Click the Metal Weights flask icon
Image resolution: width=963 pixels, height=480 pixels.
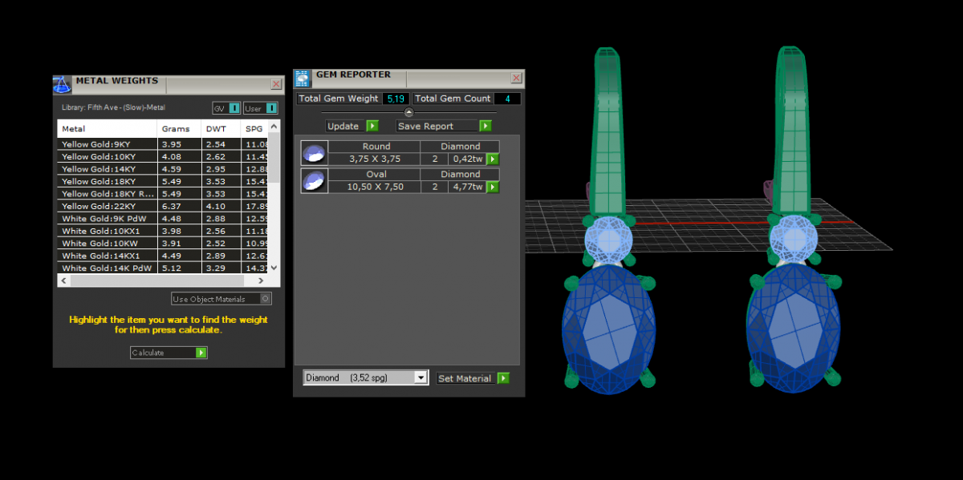62,85
